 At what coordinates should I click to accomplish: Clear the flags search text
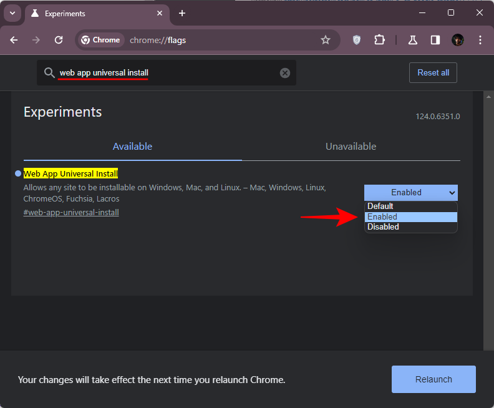pos(285,73)
